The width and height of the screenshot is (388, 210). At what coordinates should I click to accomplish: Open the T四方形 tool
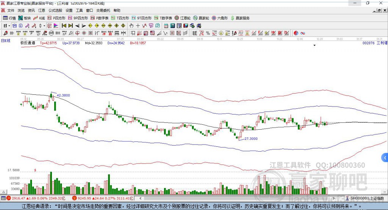(120, 18)
